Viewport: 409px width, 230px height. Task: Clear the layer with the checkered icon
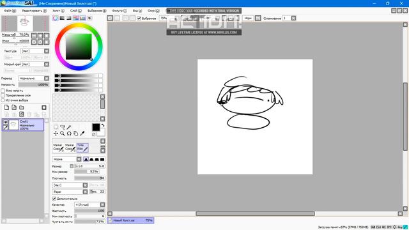[22, 114]
